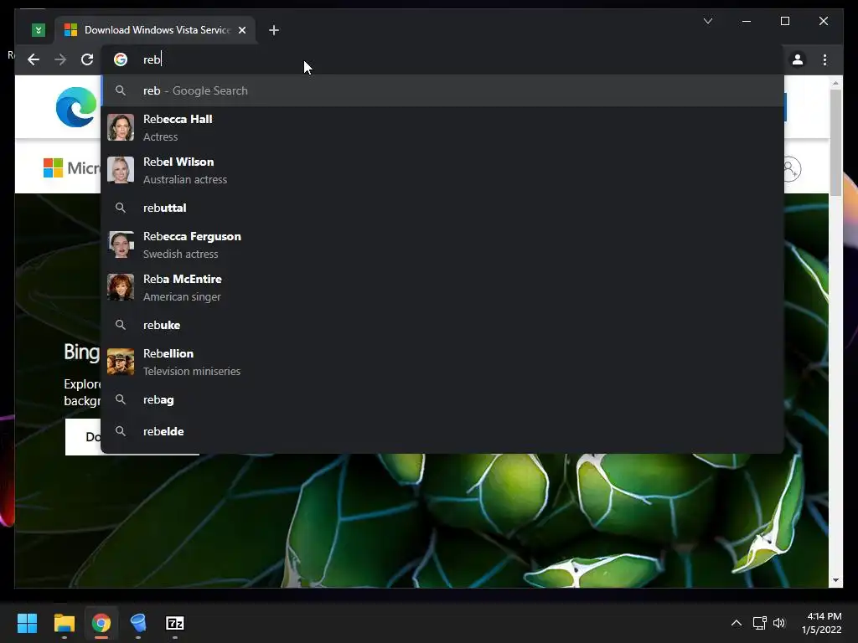The image size is (858, 643).
Task: Click Rebel Wilson's thumbnail photo
Action: tap(121, 170)
